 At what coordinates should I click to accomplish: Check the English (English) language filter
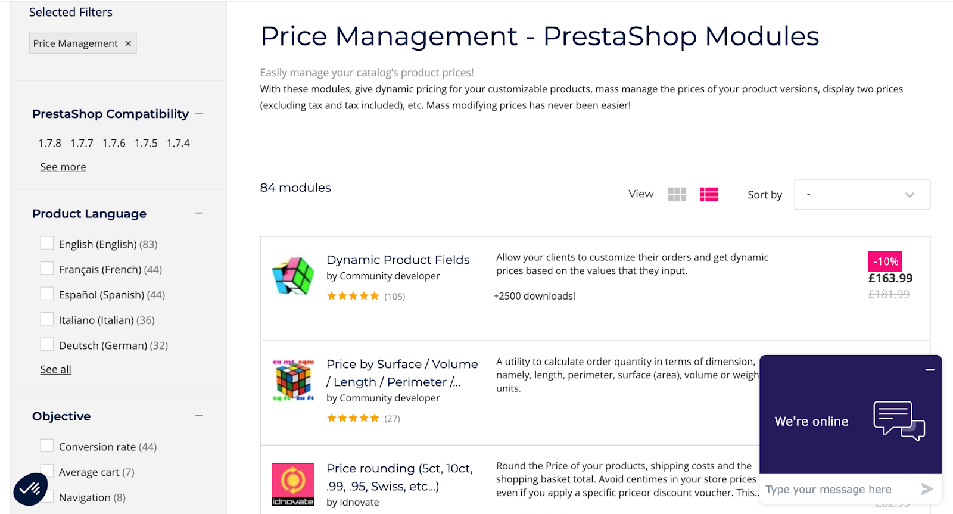coord(47,243)
